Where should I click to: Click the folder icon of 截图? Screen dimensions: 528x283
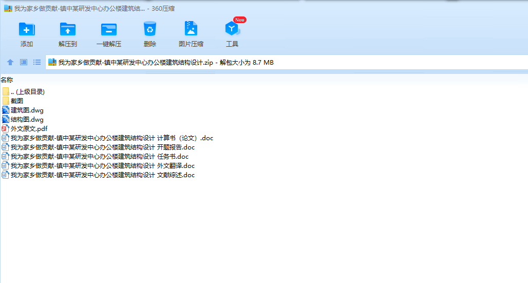(5, 101)
